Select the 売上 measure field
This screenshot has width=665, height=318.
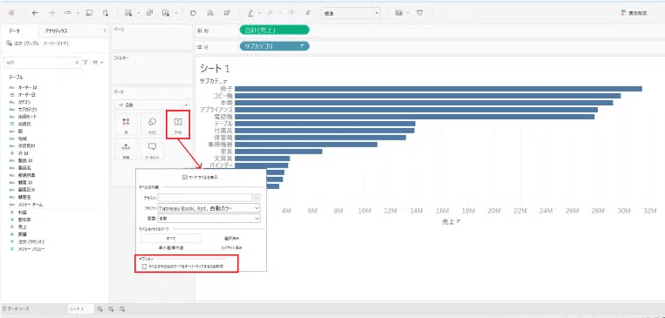[x=22, y=227]
